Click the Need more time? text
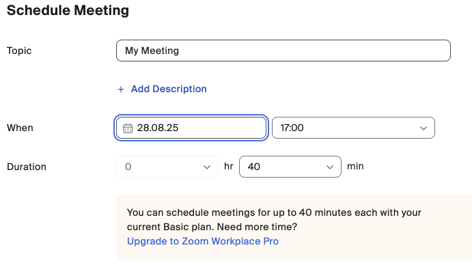 [x=257, y=227]
